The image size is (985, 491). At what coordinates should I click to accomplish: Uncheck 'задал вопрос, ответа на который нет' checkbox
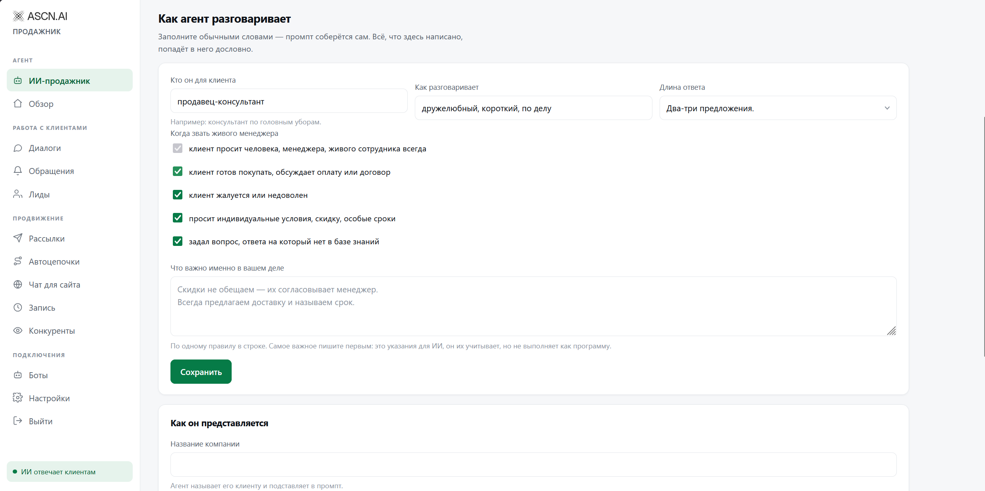coord(178,242)
